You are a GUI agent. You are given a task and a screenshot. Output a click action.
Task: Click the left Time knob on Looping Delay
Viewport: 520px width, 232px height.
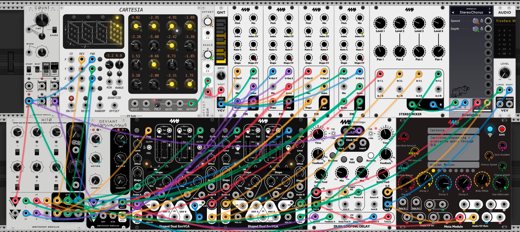(318, 134)
